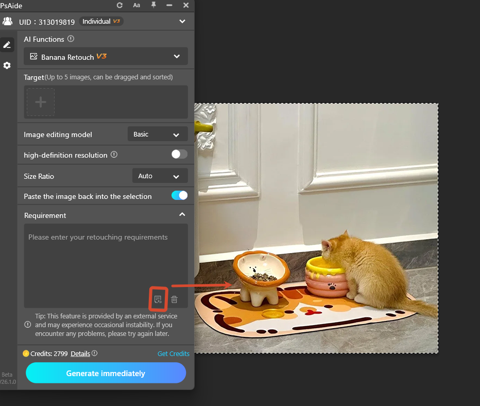Enable high-definition resolution
480x406 pixels.
pos(179,154)
